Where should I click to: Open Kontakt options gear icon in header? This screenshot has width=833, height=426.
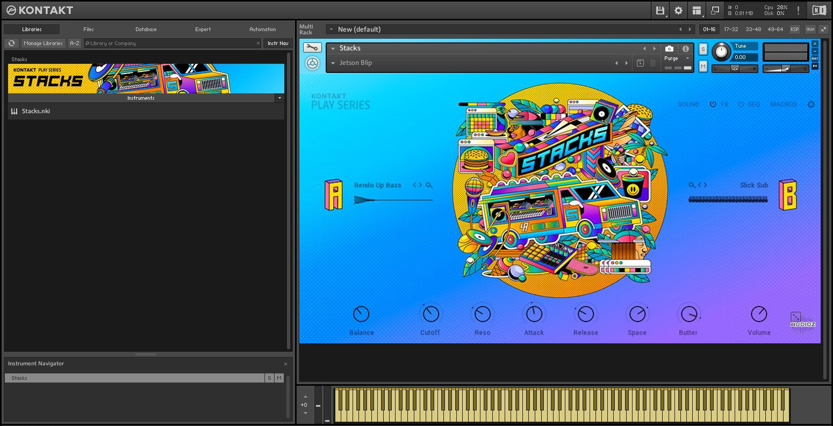click(x=678, y=10)
